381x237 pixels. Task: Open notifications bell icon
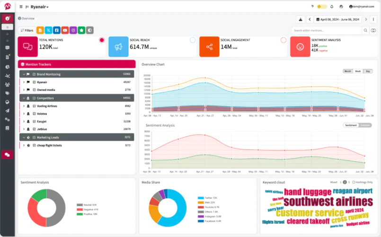click(x=332, y=7)
